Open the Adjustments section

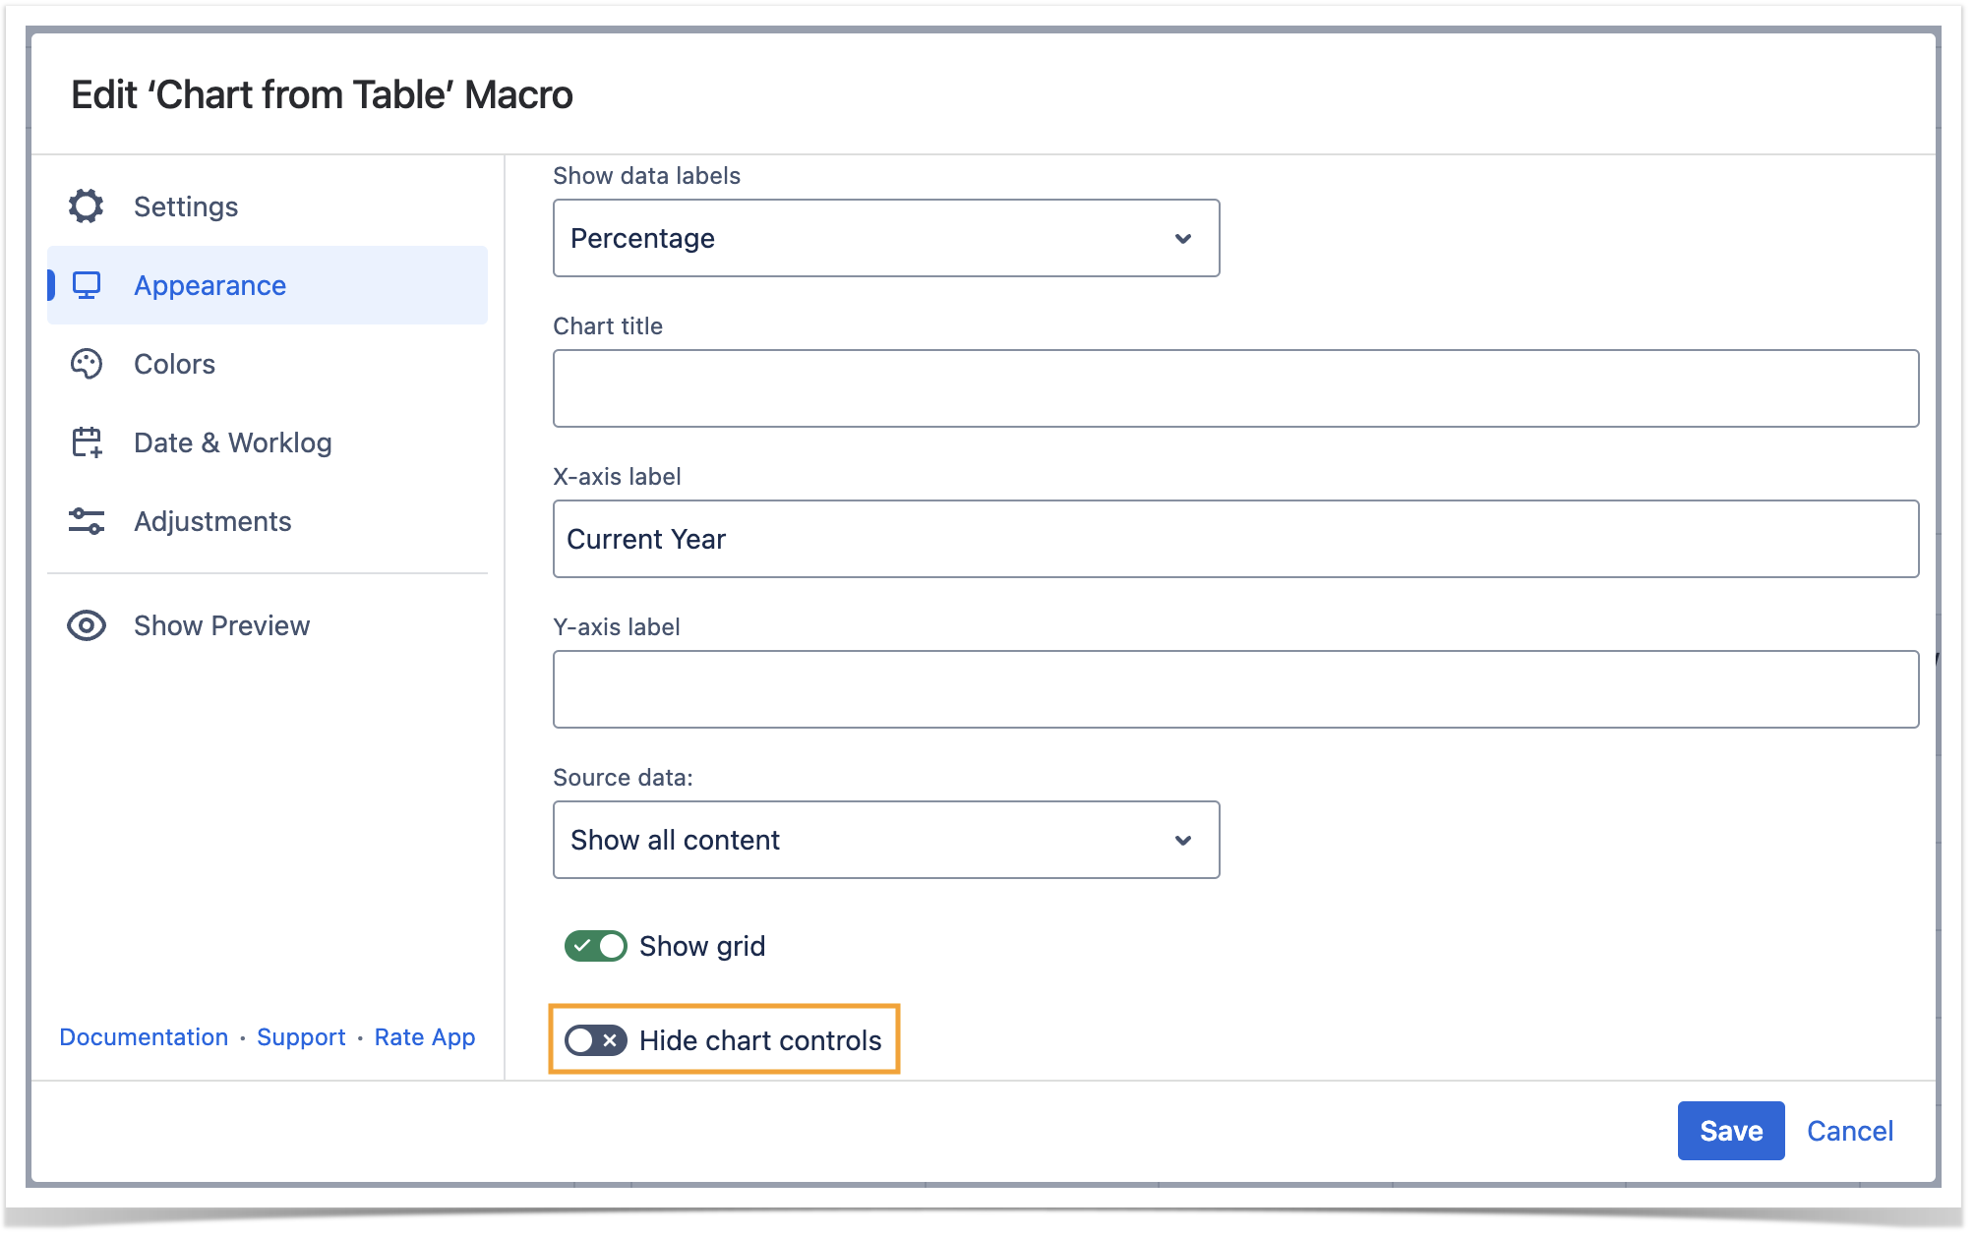212,521
